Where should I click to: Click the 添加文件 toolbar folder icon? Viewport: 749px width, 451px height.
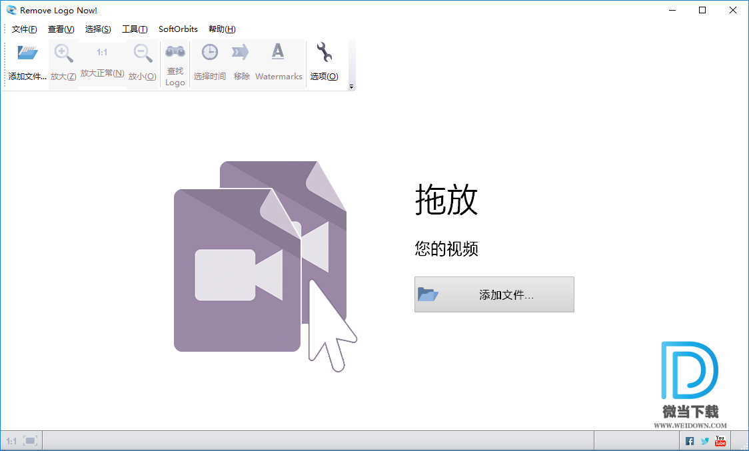[x=28, y=52]
